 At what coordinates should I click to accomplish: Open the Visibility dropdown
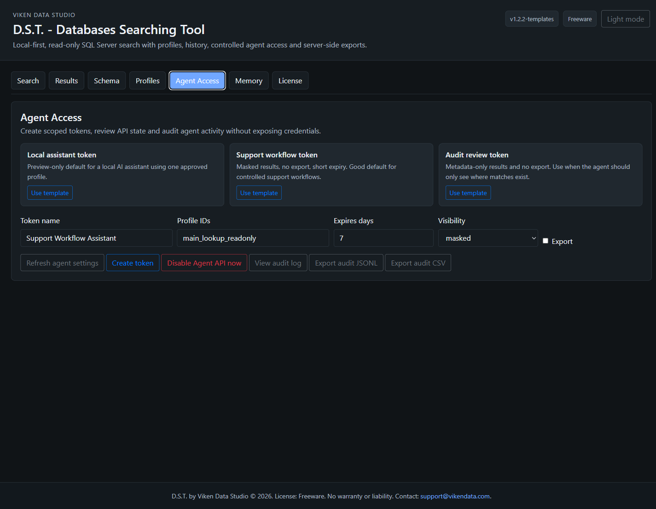pos(488,238)
